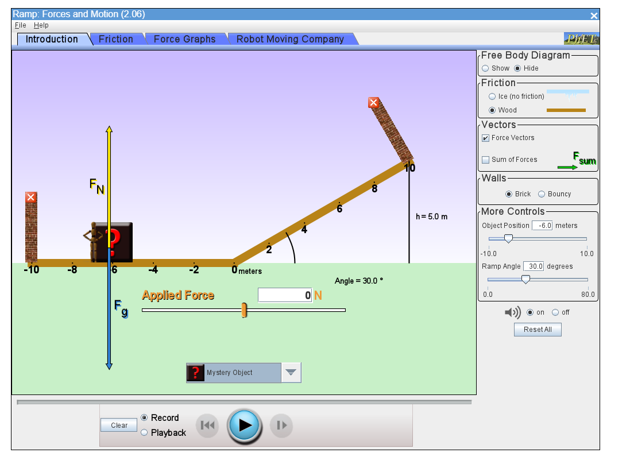This screenshot has height=472, width=630.
Task: Select Brick walls option
Action: coord(509,194)
